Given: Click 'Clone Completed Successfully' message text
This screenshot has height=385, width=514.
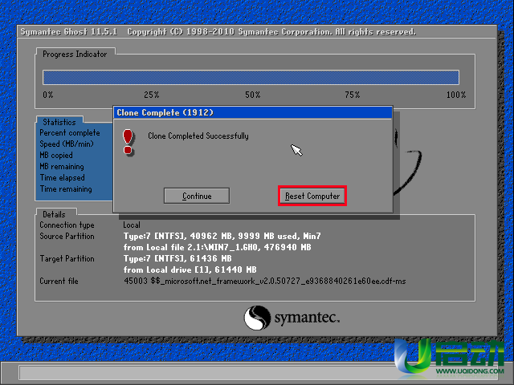Looking at the screenshot, I should pyautogui.click(x=198, y=136).
